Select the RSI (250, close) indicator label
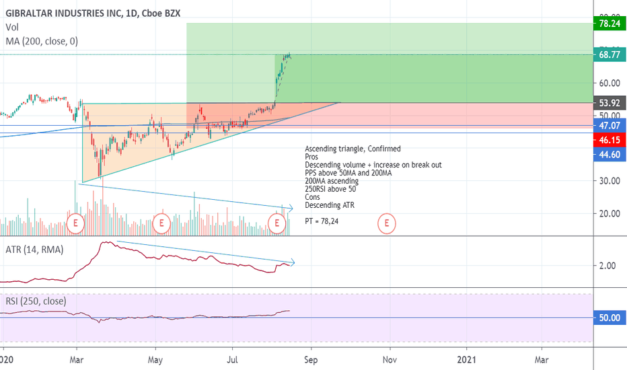The height and width of the screenshot is (370, 627). (x=36, y=301)
